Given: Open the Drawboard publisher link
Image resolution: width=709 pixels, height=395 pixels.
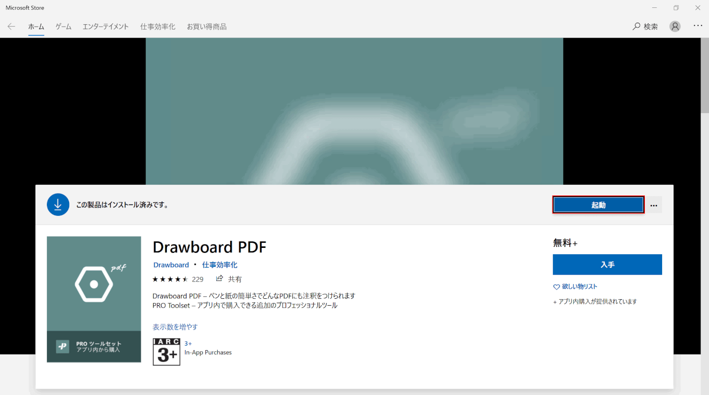Looking at the screenshot, I should pos(171,265).
